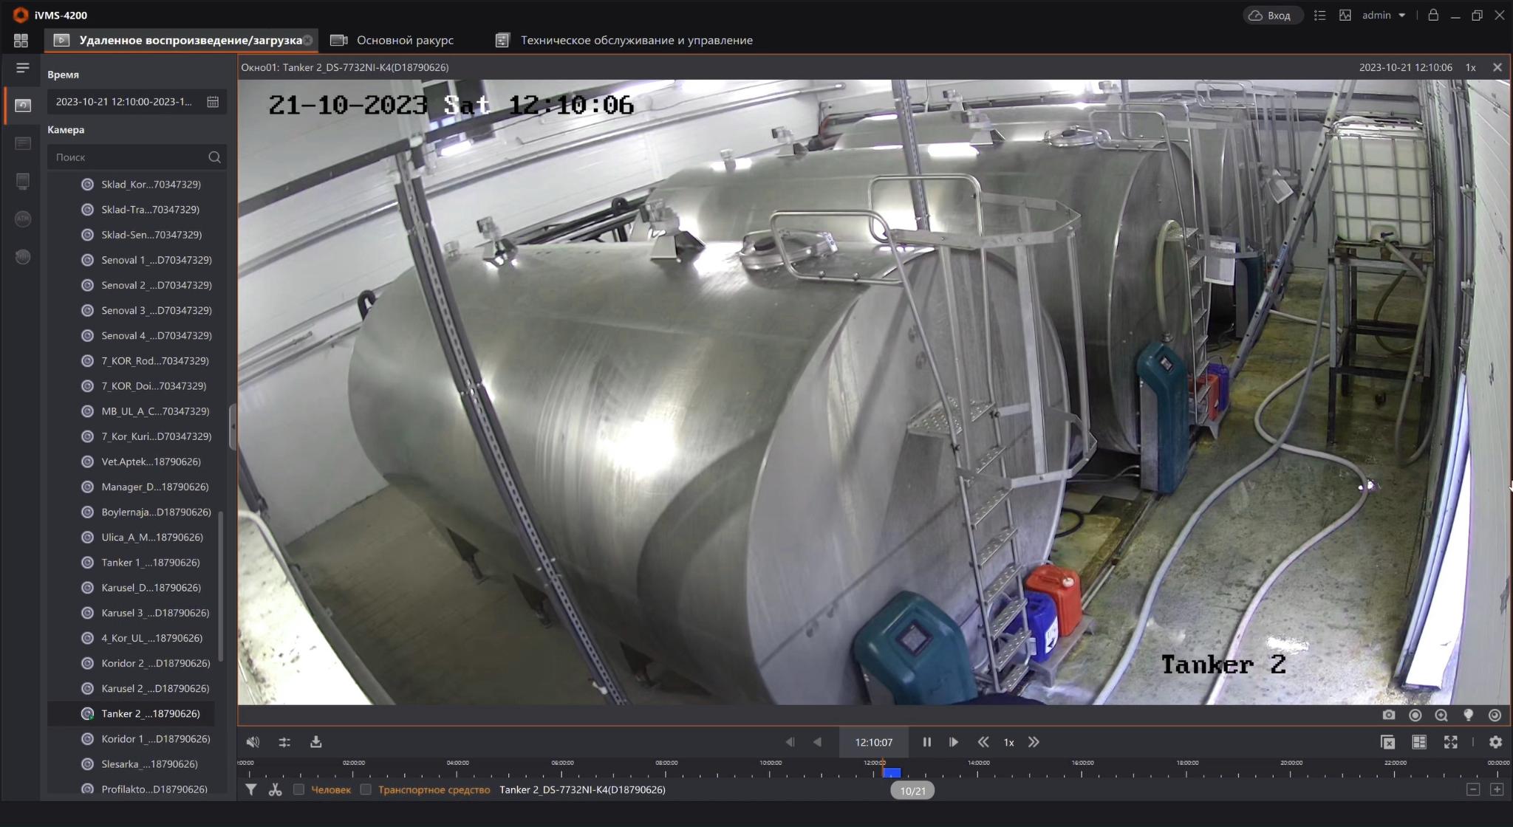Zoom out timeline with minus icon
The height and width of the screenshot is (827, 1513).
pyautogui.click(x=1473, y=790)
